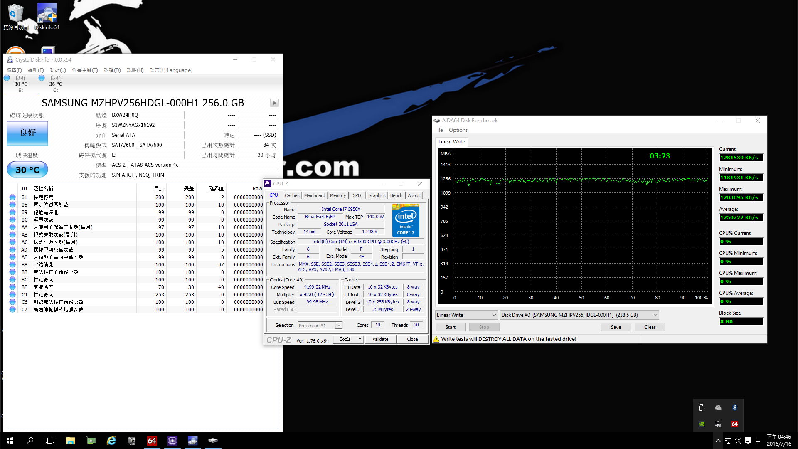The width and height of the screenshot is (798, 449).
Task: Select the E: drive status icon in CrystalDiskInfo
Action: click(x=20, y=84)
